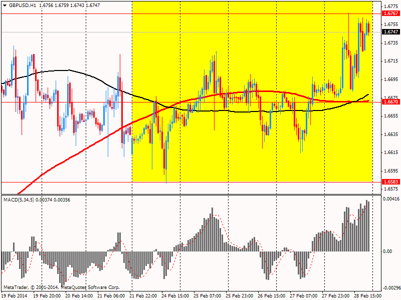Click the 21 Feb 22:00 time label
The height and width of the screenshot is (300, 401).
(144, 296)
